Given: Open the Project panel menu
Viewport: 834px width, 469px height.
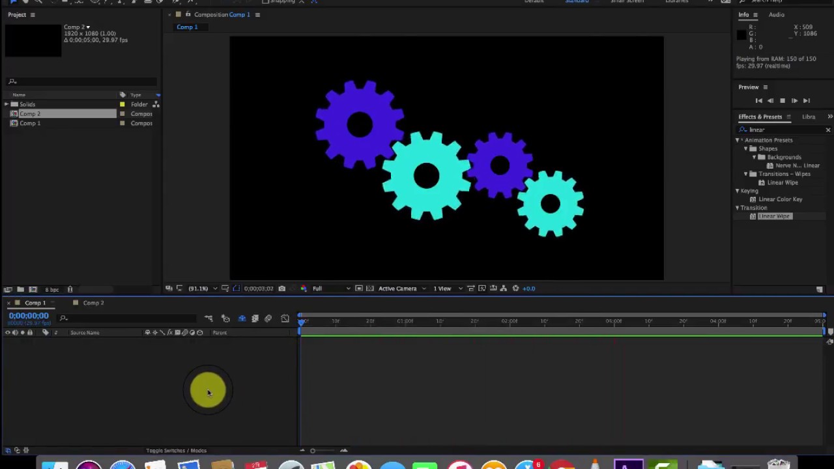Looking at the screenshot, I should [32, 14].
